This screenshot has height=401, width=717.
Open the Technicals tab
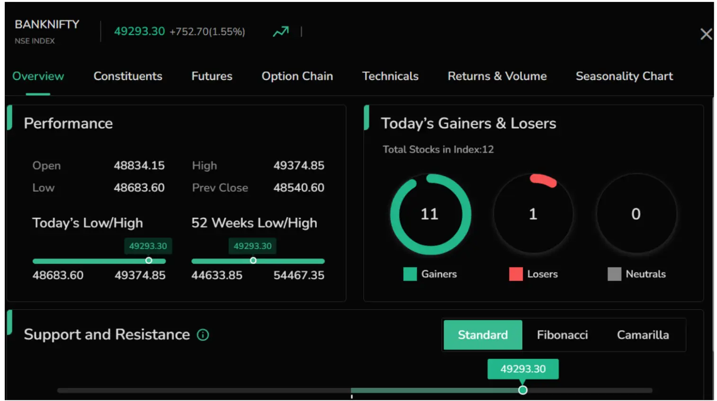coord(390,76)
